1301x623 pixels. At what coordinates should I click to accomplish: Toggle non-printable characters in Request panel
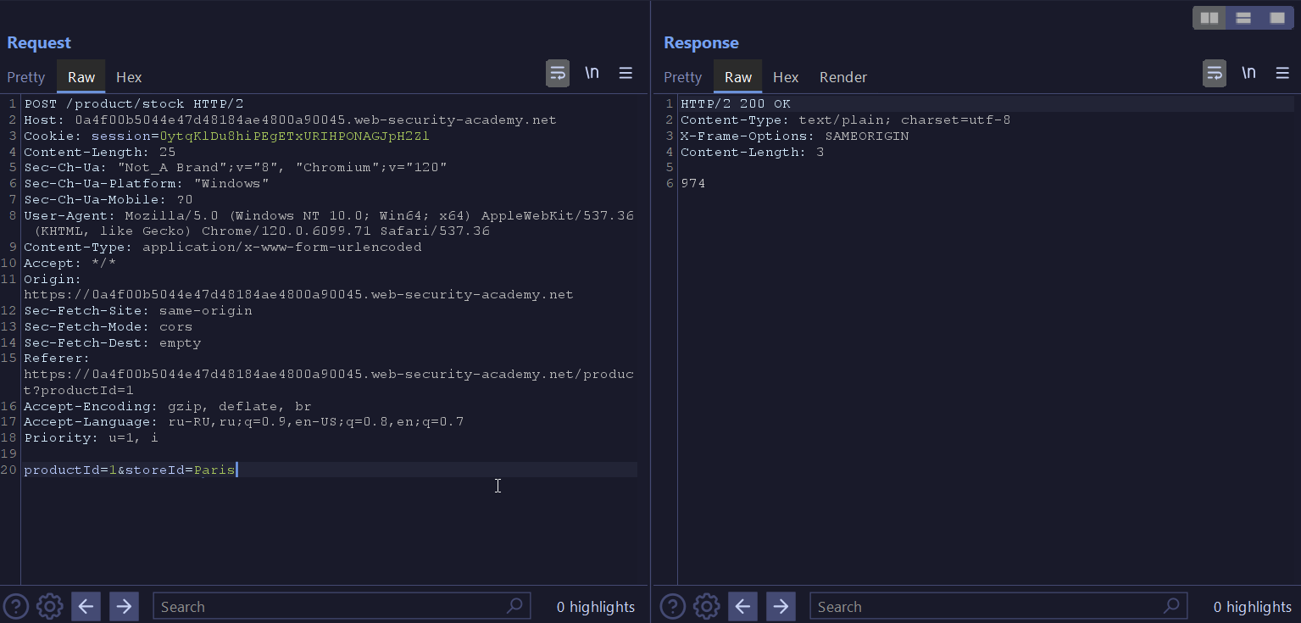click(x=592, y=74)
